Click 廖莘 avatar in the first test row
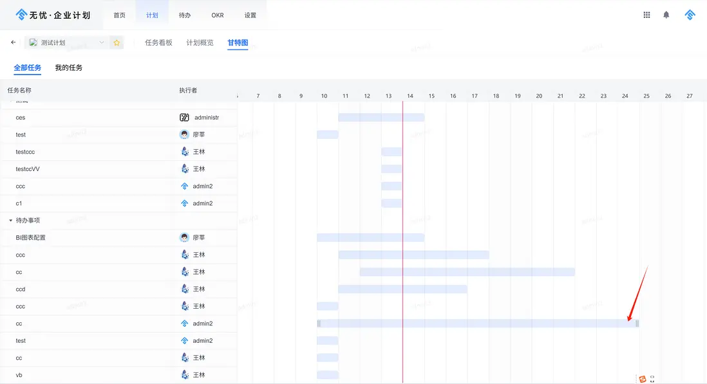 pyautogui.click(x=184, y=134)
